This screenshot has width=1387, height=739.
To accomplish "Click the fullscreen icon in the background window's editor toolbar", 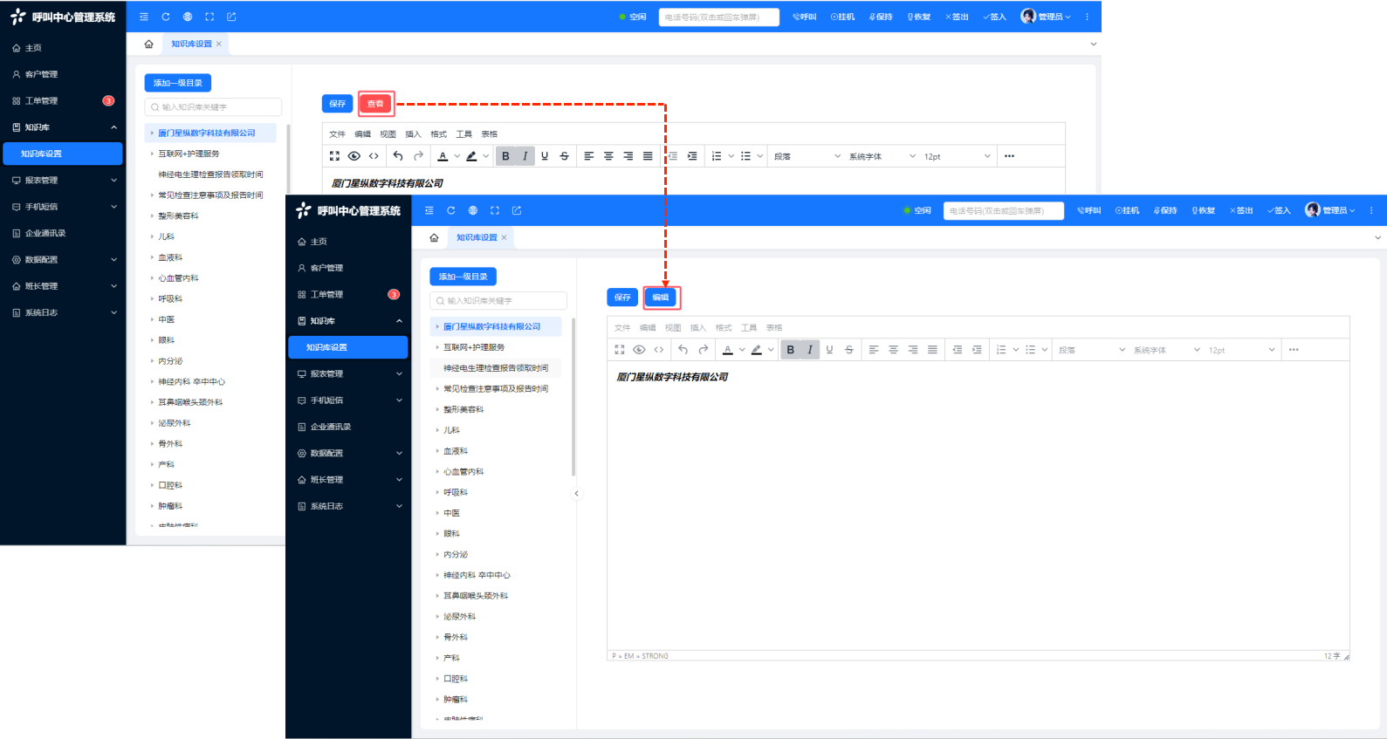I will click(x=334, y=156).
